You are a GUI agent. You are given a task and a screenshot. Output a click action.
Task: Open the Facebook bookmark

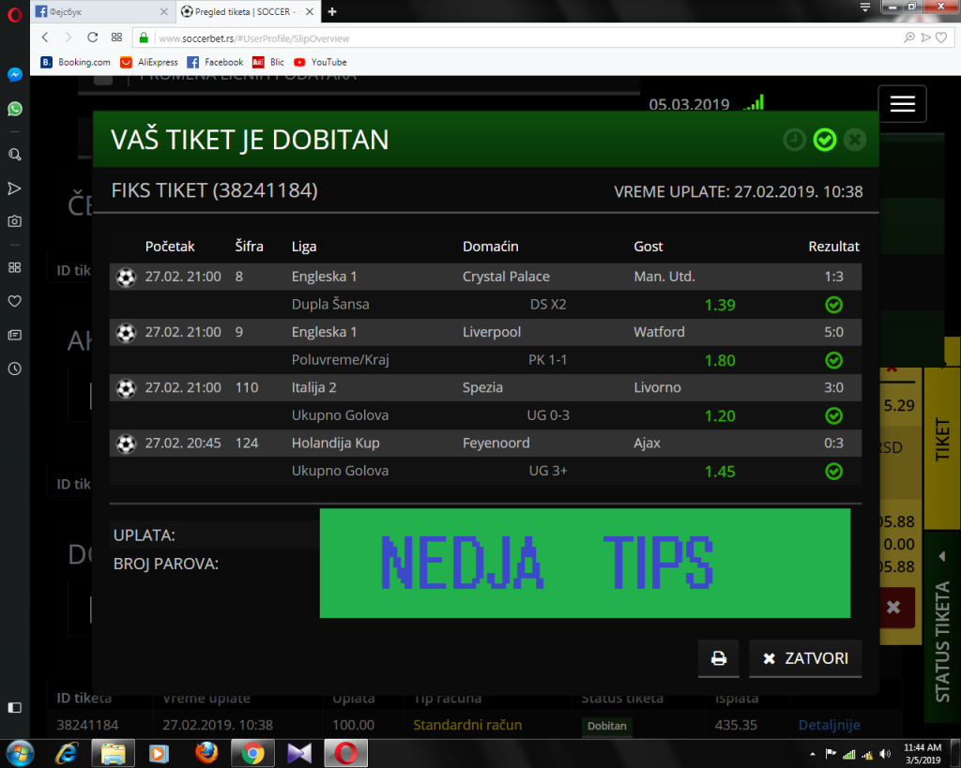point(215,62)
